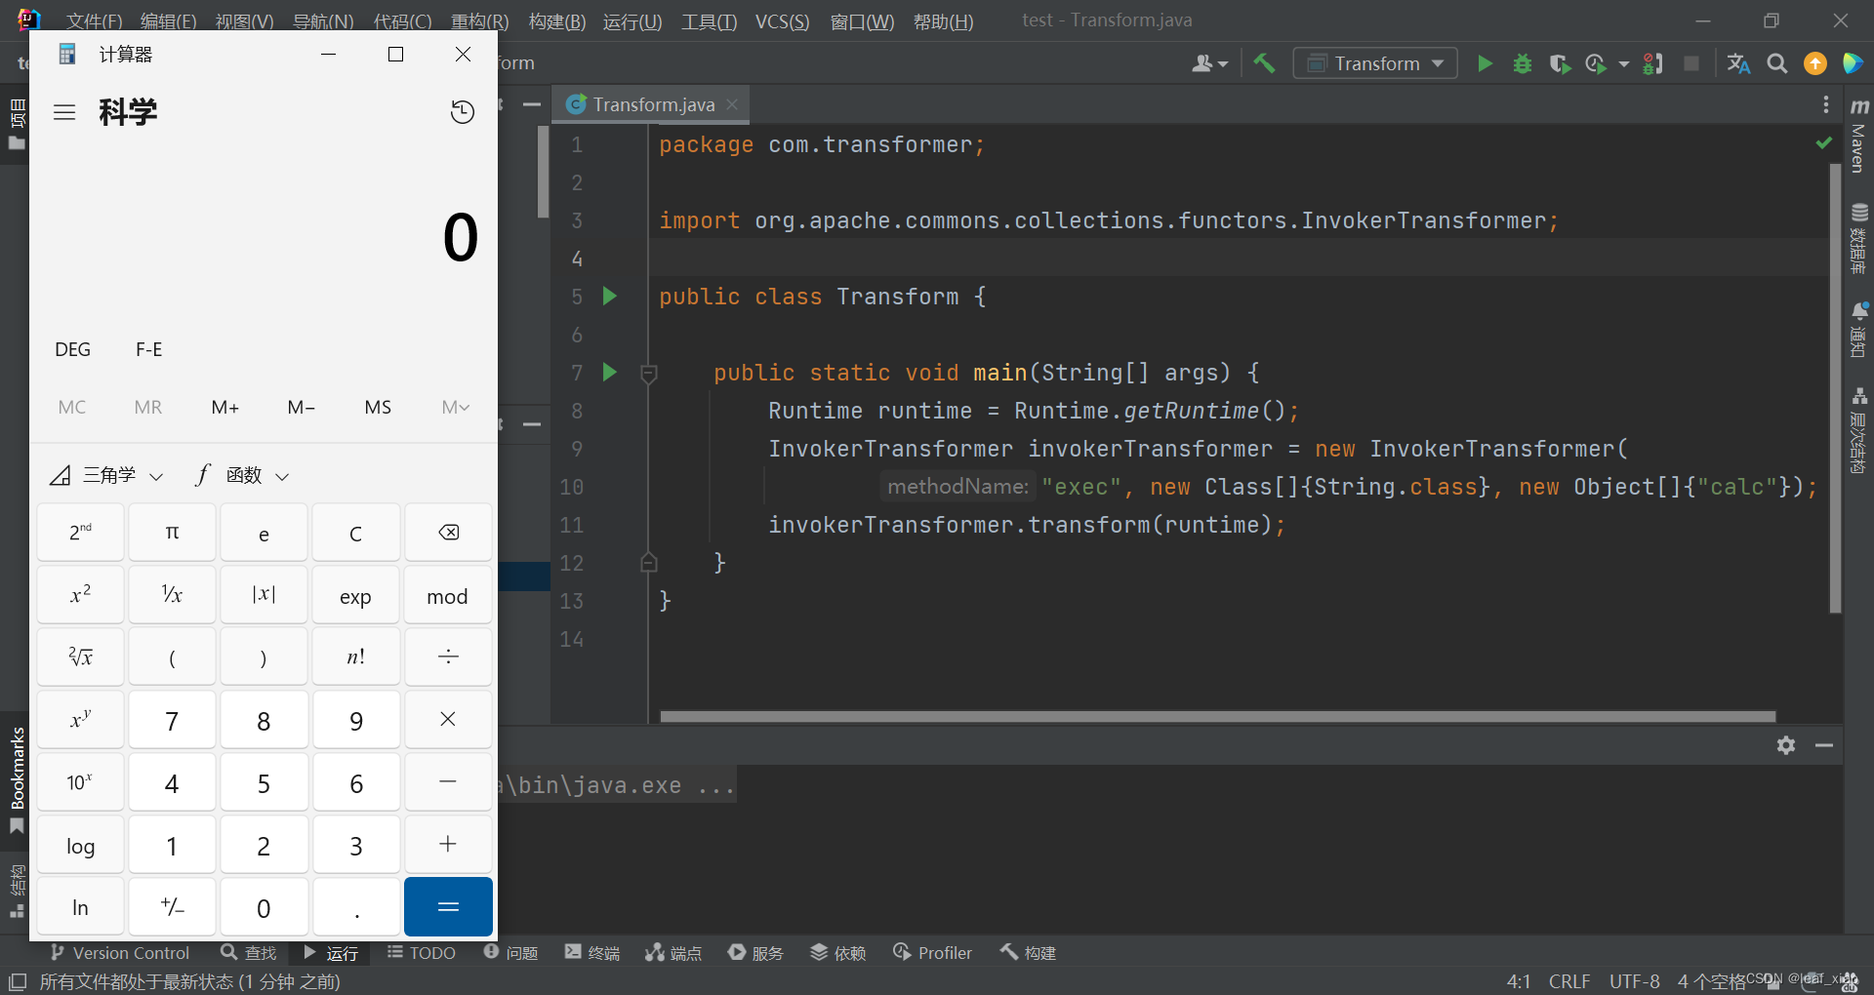
Task: Toggle 2nd function key in calculator
Action: pyautogui.click(x=81, y=533)
